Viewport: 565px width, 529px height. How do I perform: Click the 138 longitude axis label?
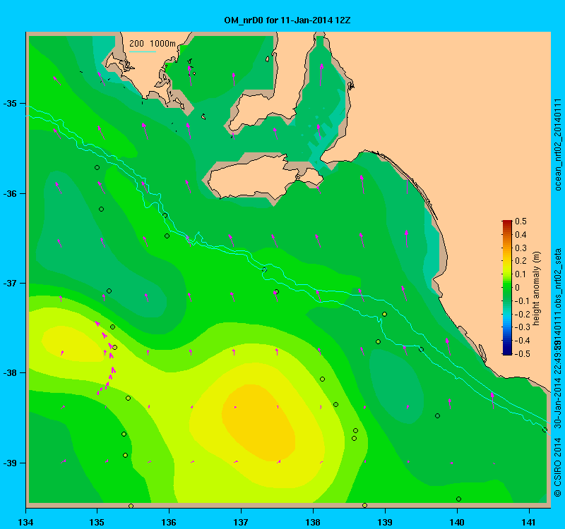coord(313,522)
